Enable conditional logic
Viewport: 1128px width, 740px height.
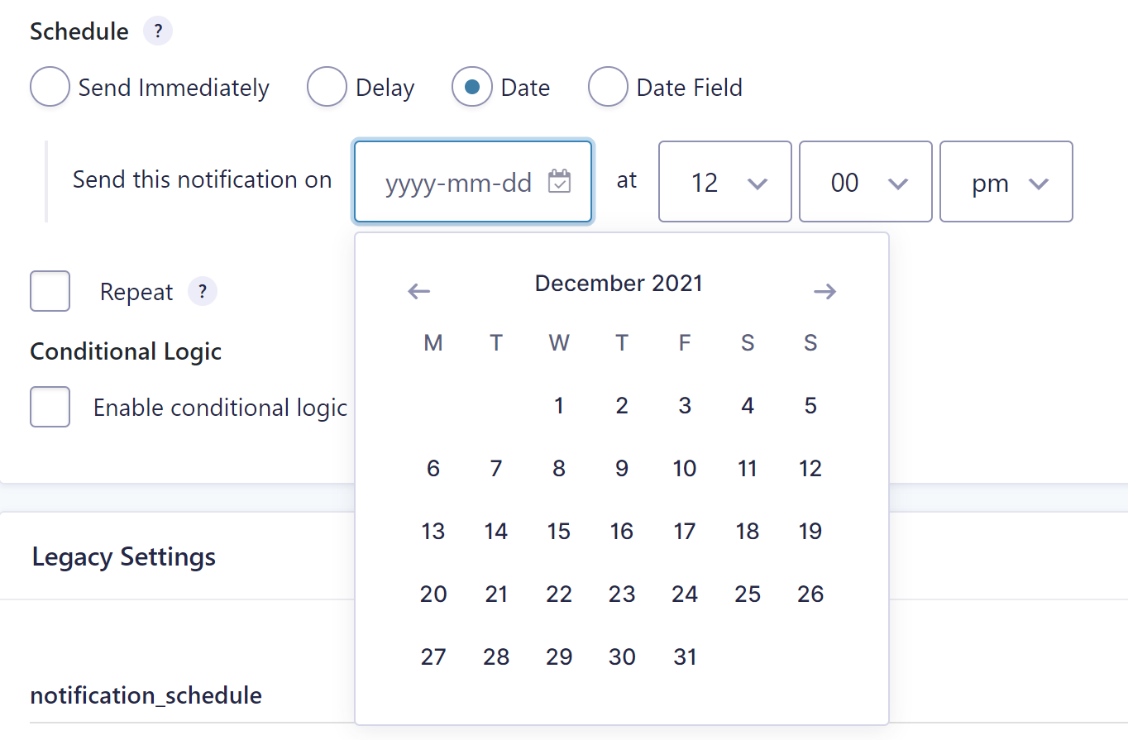[x=50, y=407]
